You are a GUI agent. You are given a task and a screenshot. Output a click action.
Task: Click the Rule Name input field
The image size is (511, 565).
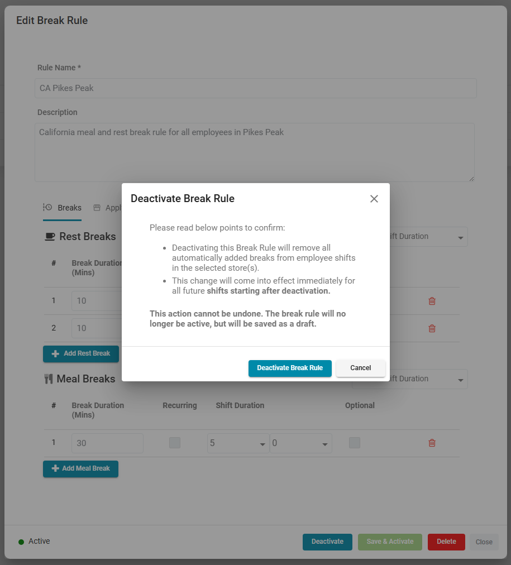[x=256, y=88]
